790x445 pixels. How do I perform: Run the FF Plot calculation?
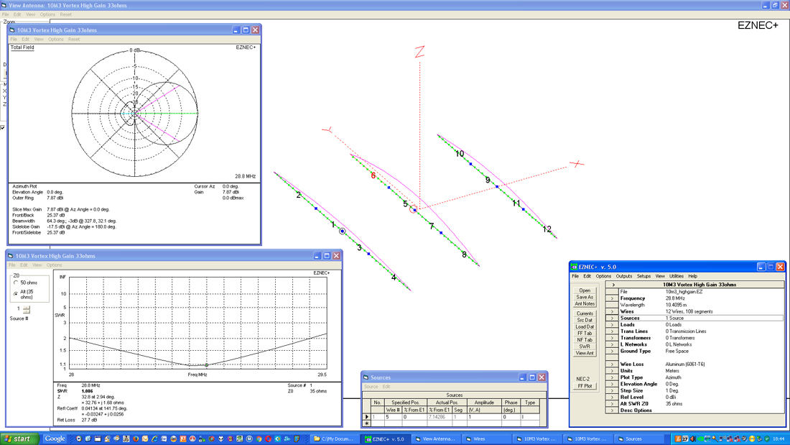(x=585, y=386)
